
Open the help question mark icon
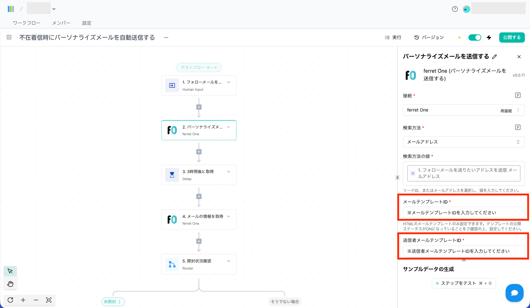pos(455,9)
